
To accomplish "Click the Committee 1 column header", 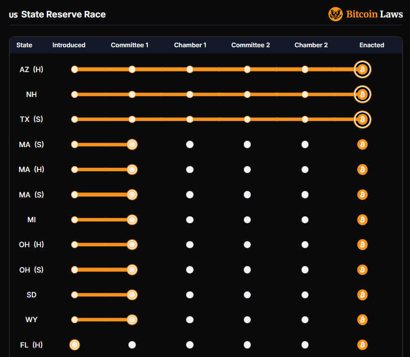I will pyautogui.click(x=129, y=45).
